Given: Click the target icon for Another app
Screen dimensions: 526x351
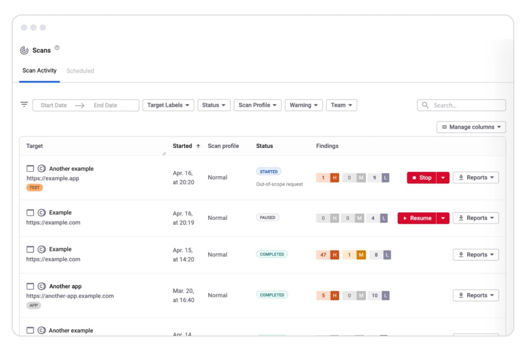Looking at the screenshot, I should point(42,286).
